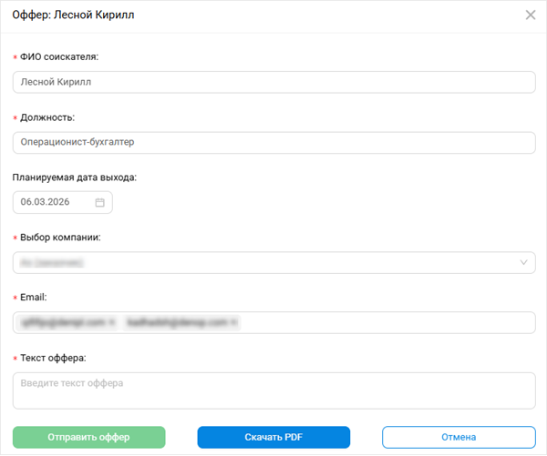The image size is (547, 456).
Task: Close the offer dialog with the X
Action: [x=531, y=15]
